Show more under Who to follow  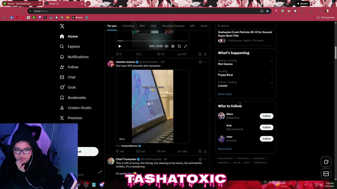click(x=225, y=149)
